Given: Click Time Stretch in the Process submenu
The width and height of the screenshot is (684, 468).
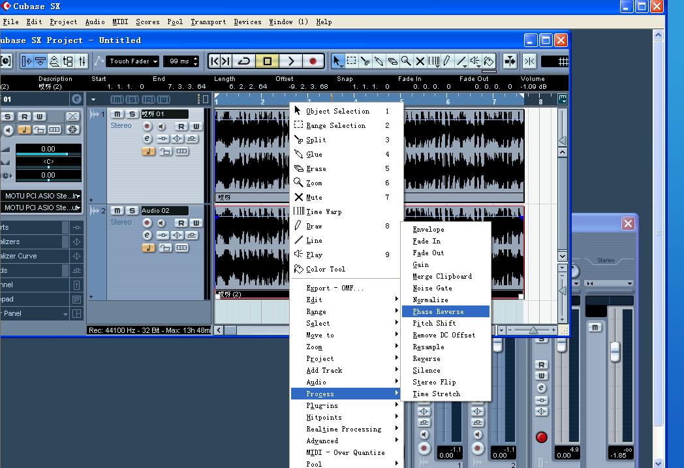Looking at the screenshot, I should 445,394.
